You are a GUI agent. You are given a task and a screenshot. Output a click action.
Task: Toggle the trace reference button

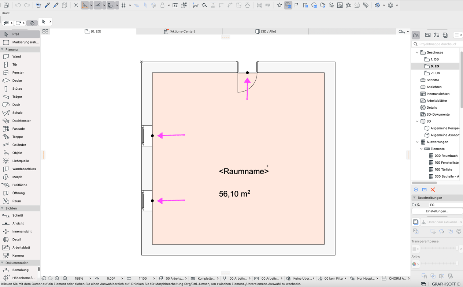coord(288,5)
